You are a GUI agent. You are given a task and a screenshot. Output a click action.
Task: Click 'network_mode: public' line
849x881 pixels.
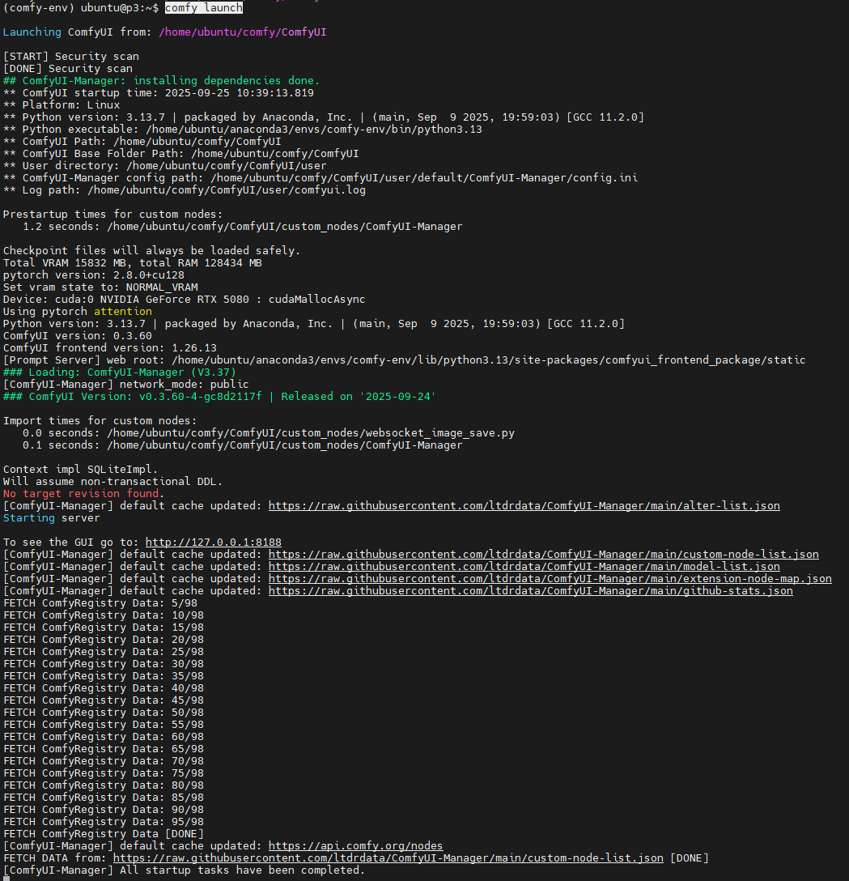pyautogui.click(x=125, y=385)
